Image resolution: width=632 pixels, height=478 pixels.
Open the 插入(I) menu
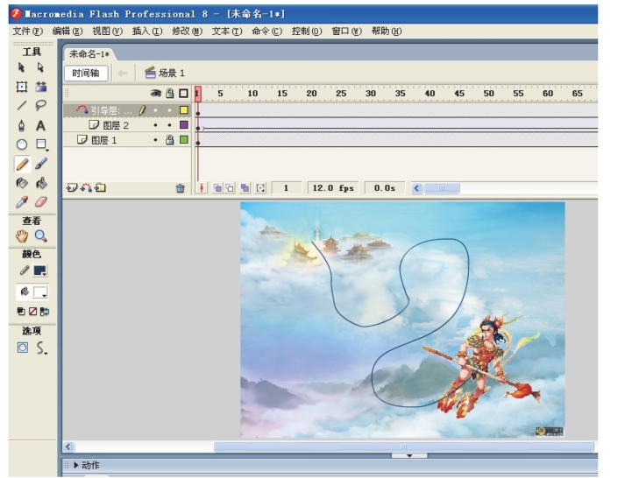pos(147,31)
